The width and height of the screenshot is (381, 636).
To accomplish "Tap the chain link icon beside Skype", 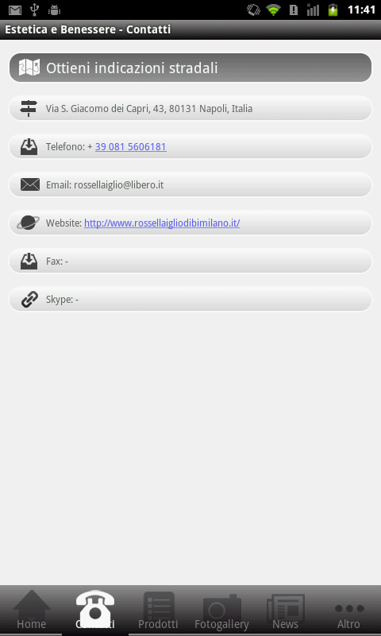I will [29, 300].
